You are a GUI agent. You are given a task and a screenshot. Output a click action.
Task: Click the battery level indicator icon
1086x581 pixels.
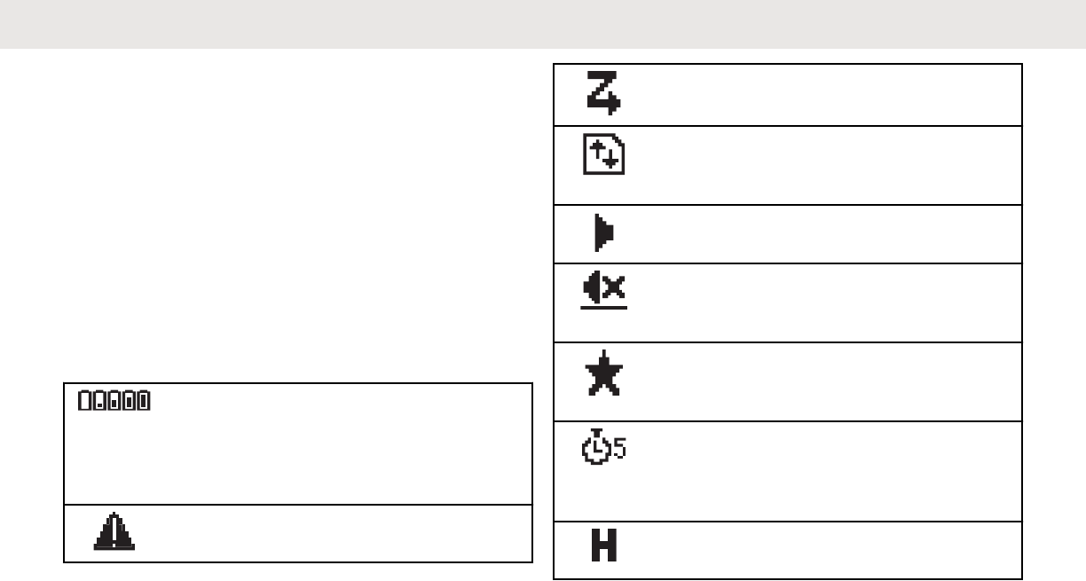(114, 402)
